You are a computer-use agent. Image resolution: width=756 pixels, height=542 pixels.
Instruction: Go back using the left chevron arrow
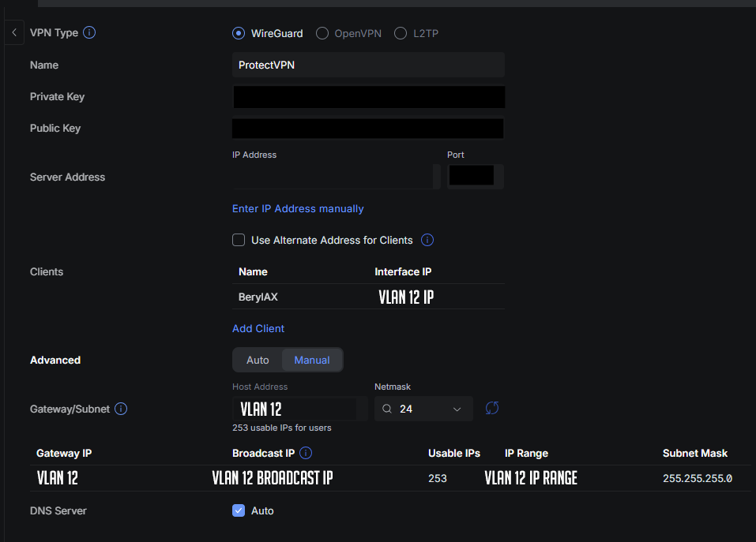(14, 32)
